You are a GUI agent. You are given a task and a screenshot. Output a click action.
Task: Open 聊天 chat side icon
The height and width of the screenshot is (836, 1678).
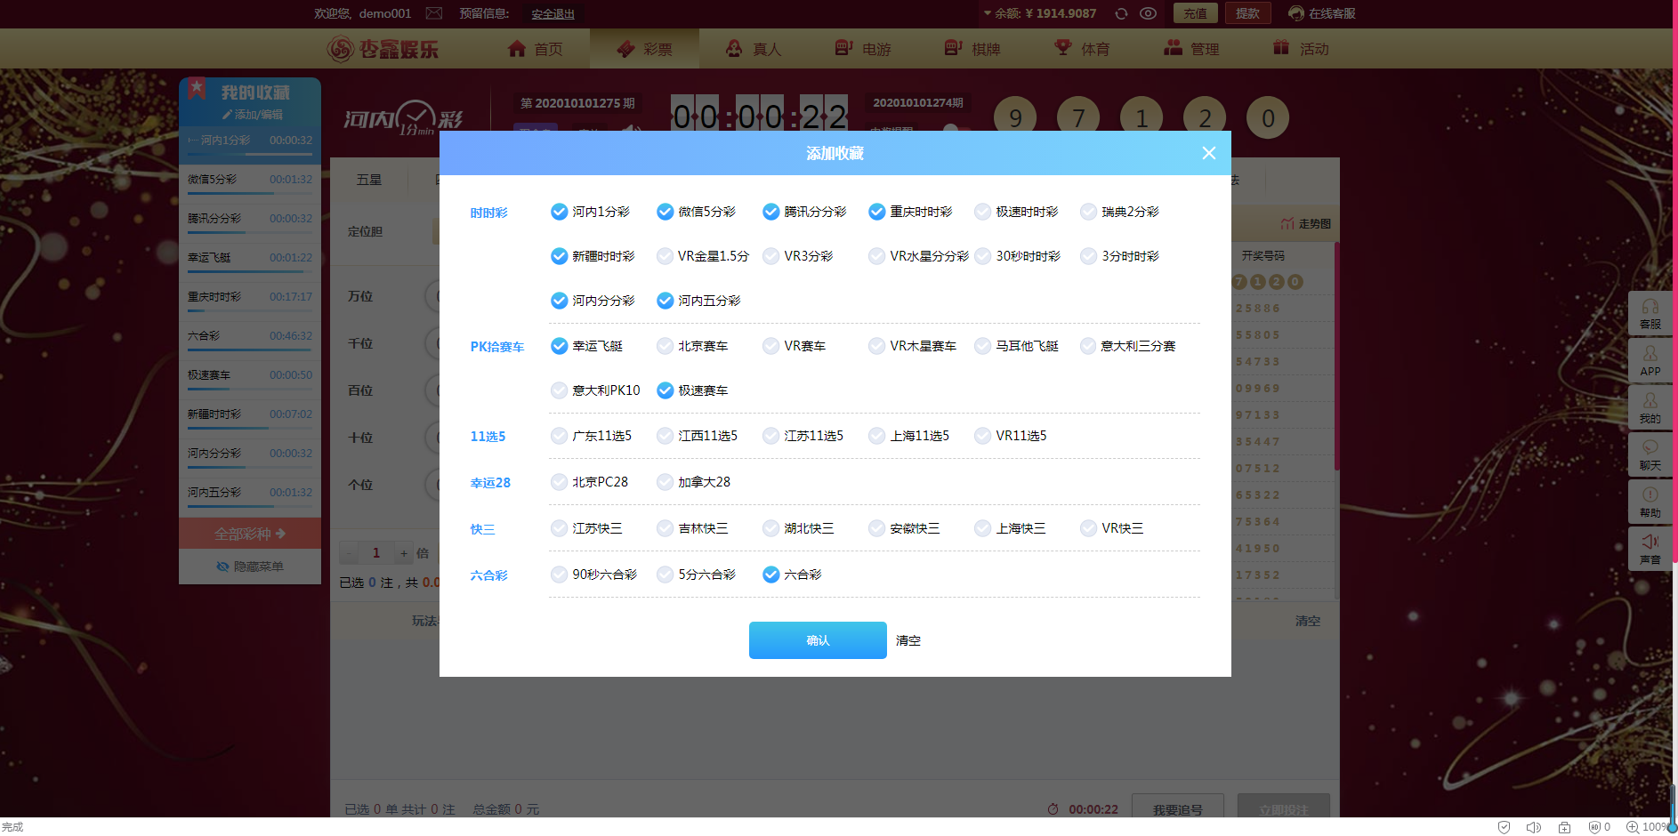click(1650, 455)
